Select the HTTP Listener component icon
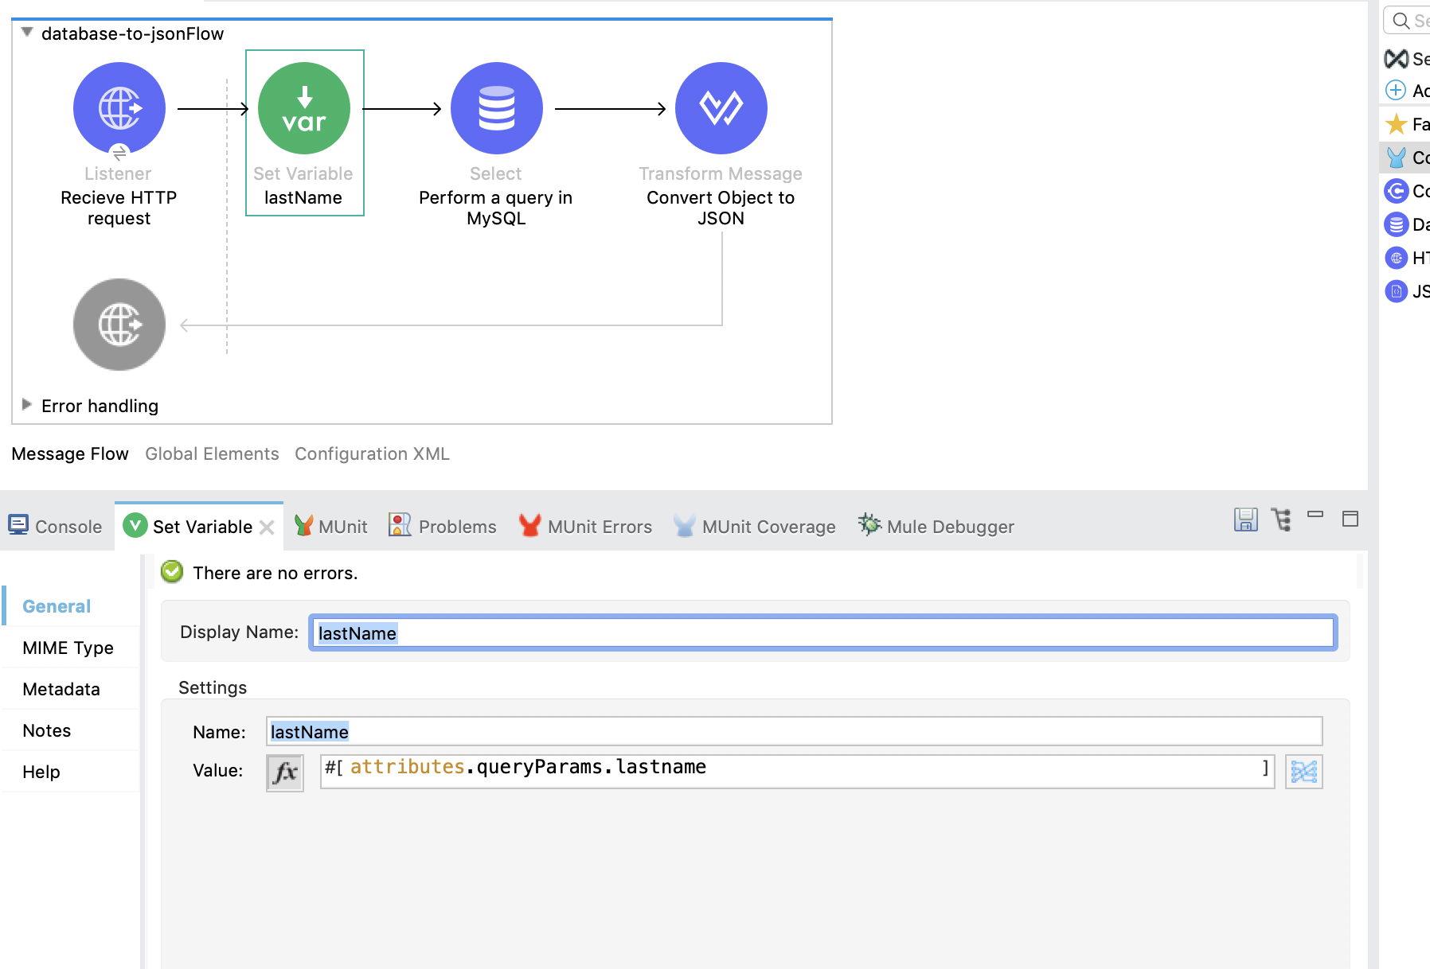 [119, 108]
